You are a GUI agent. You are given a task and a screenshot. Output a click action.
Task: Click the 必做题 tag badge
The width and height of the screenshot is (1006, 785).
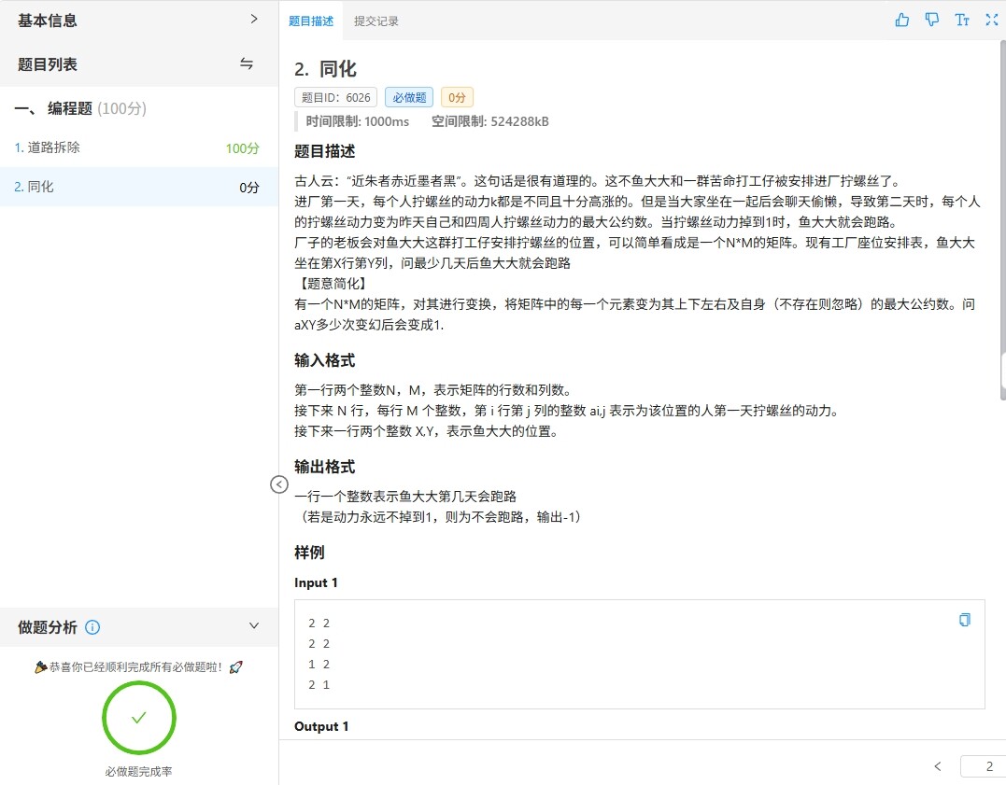pyautogui.click(x=408, y=97)
